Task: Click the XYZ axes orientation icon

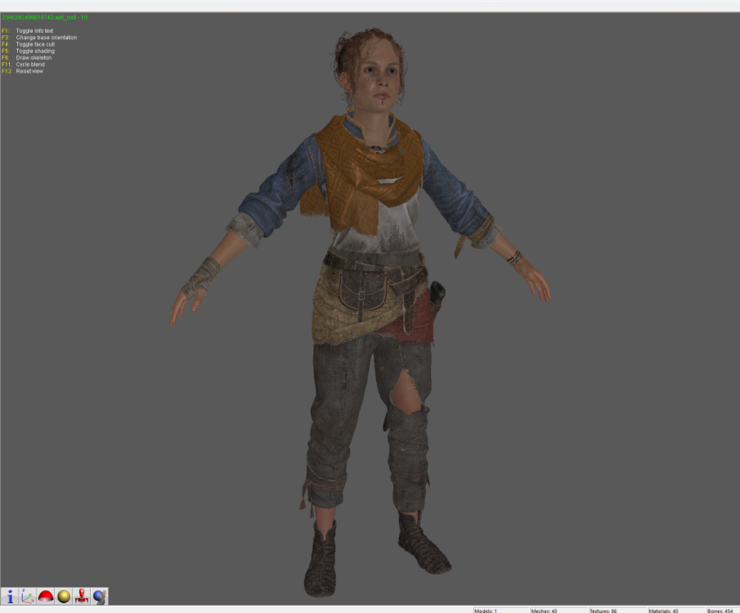Action: (28, 597)
